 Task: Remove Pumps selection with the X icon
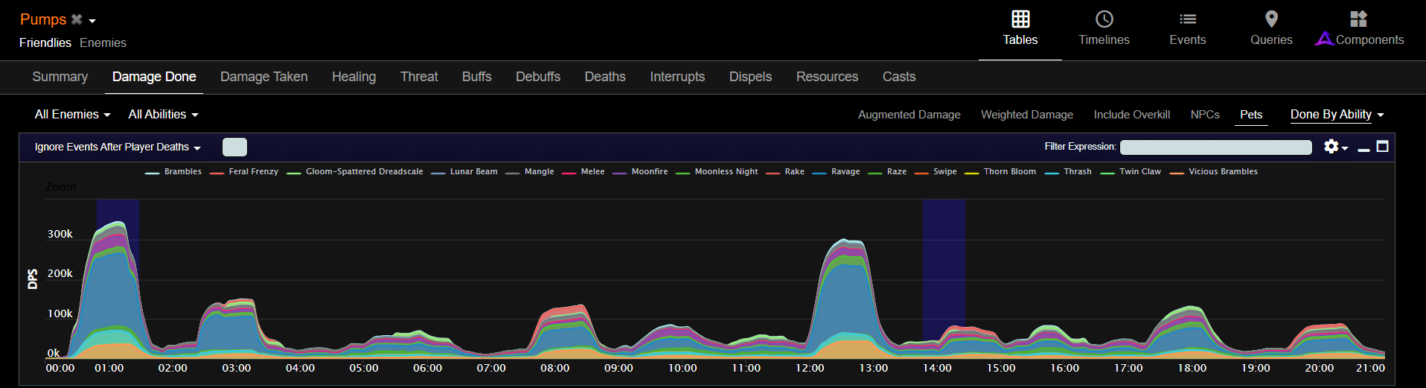tap(77, 20)
